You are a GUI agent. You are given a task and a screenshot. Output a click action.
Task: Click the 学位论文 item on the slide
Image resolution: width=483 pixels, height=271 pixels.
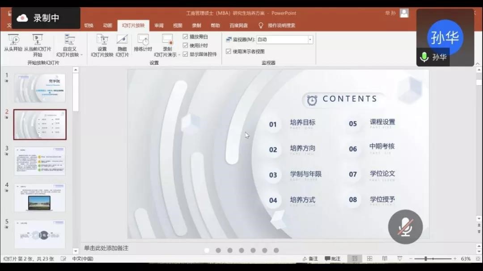382,174
